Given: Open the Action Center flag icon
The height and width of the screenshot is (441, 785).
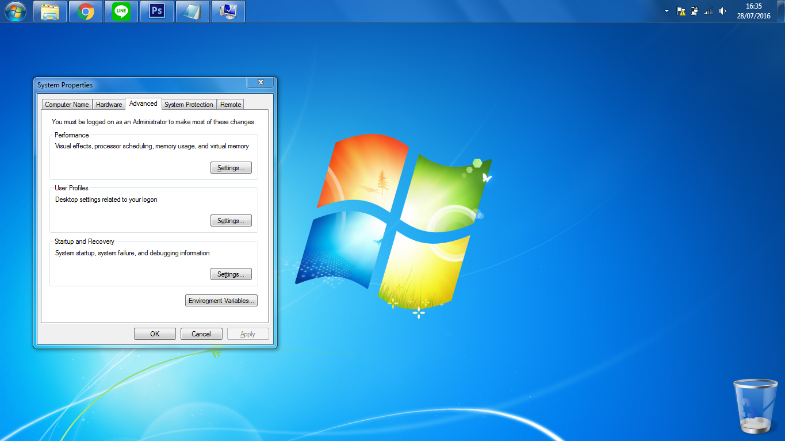Looking at the screenshot, I should point(681,11).
